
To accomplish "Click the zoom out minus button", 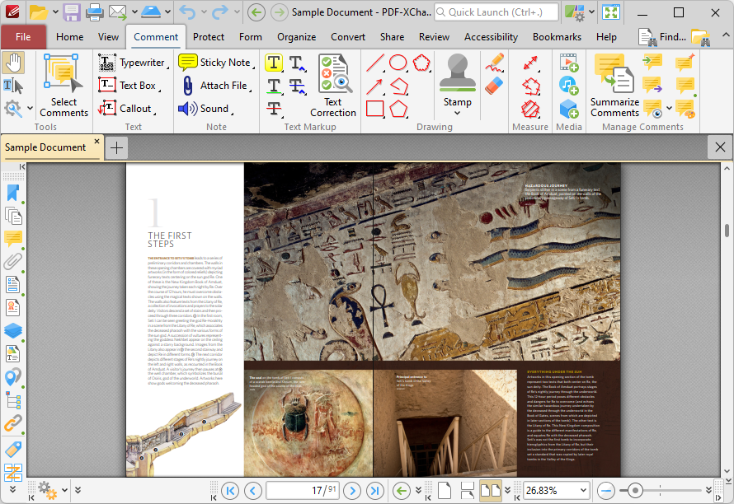I will coord(606,491).
